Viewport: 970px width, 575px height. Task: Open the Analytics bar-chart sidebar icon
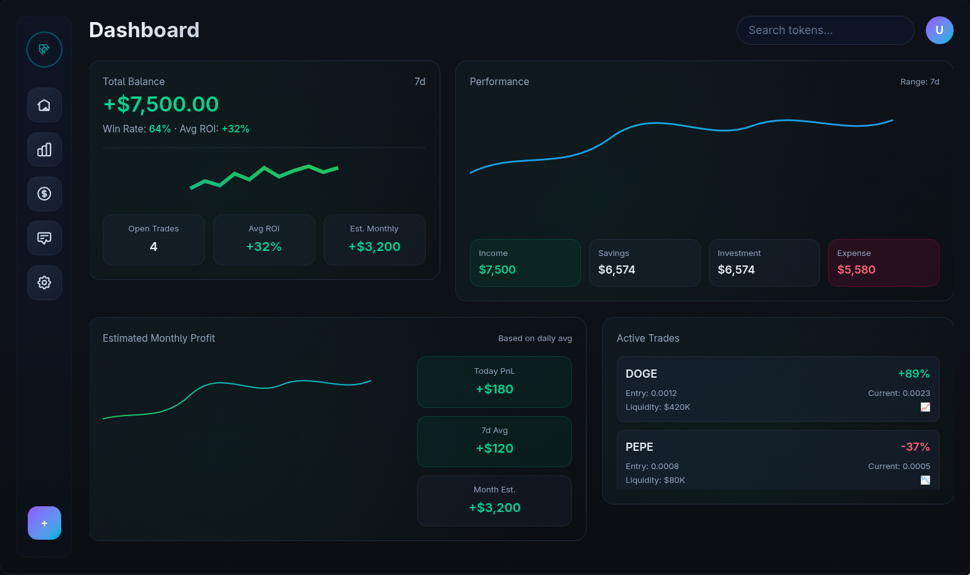point(44,149)
